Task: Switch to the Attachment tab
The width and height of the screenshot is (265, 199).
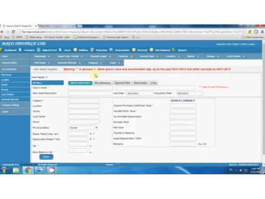Action: tap(140, 83)
